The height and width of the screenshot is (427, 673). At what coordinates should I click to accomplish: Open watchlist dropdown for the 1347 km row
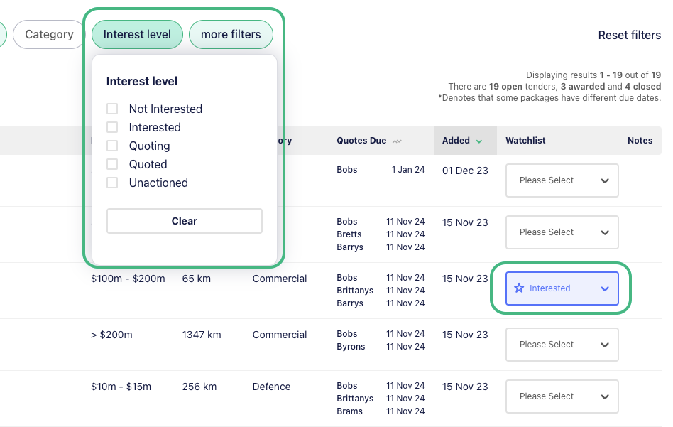[x=562, y=345]
